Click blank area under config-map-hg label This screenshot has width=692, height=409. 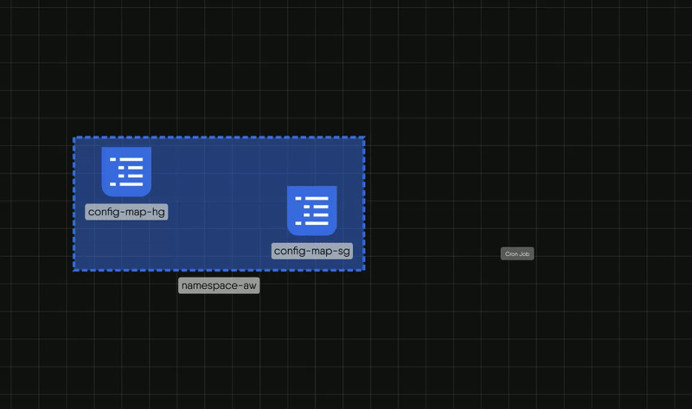pos(126,246)
